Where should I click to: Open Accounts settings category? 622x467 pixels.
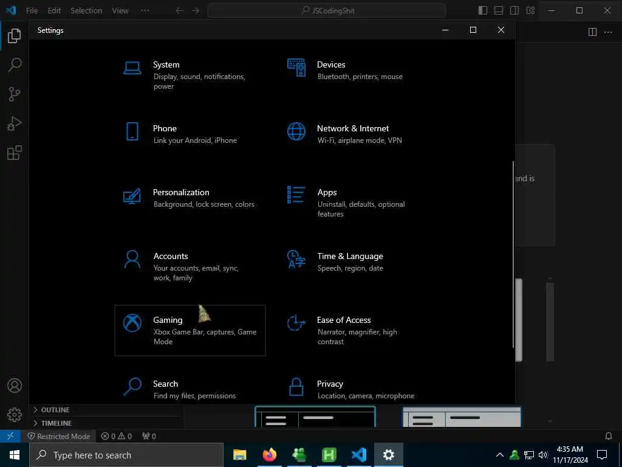(x=190, y=266)
